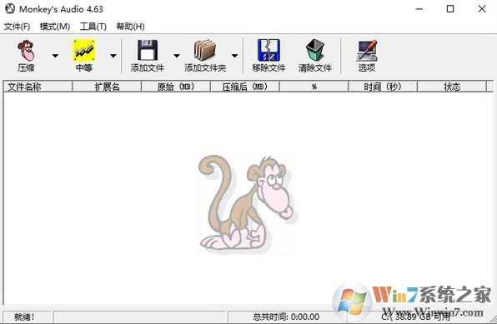Click the 状态 column header
The width and height of the screenshot is (497, 324).
[x=452, y=87]
